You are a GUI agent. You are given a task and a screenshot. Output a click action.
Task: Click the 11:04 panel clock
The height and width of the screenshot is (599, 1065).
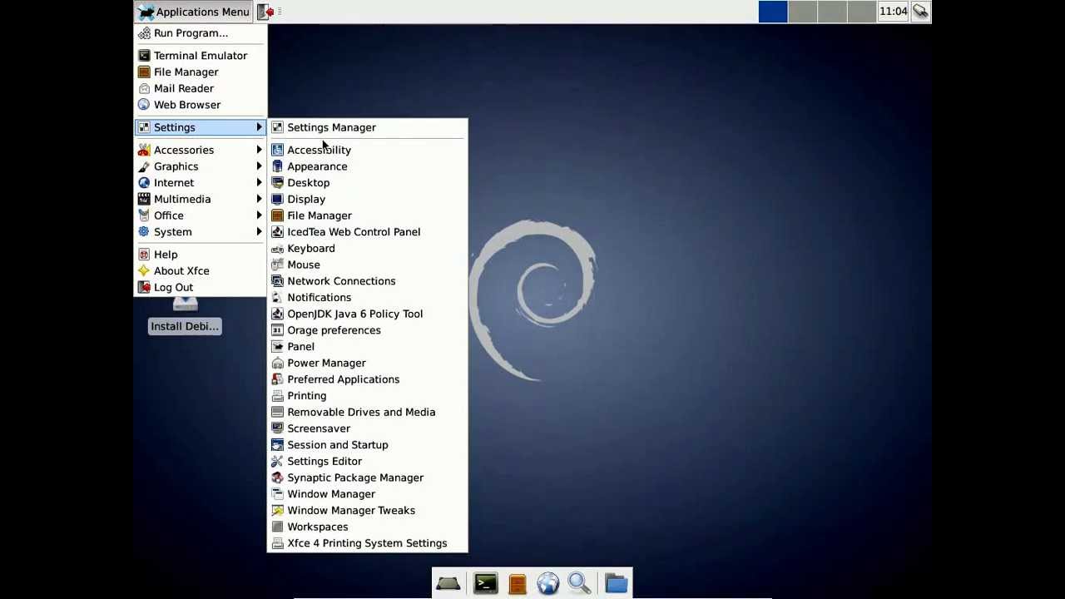893,12
